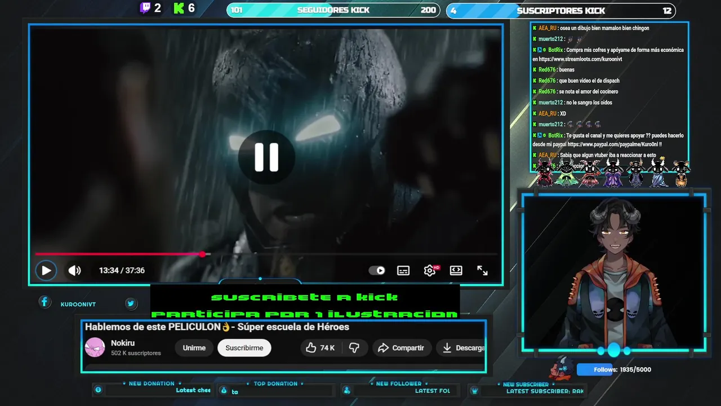
Task: Click the green Kick icon in the top bar
Action: (x=179, y=8)
